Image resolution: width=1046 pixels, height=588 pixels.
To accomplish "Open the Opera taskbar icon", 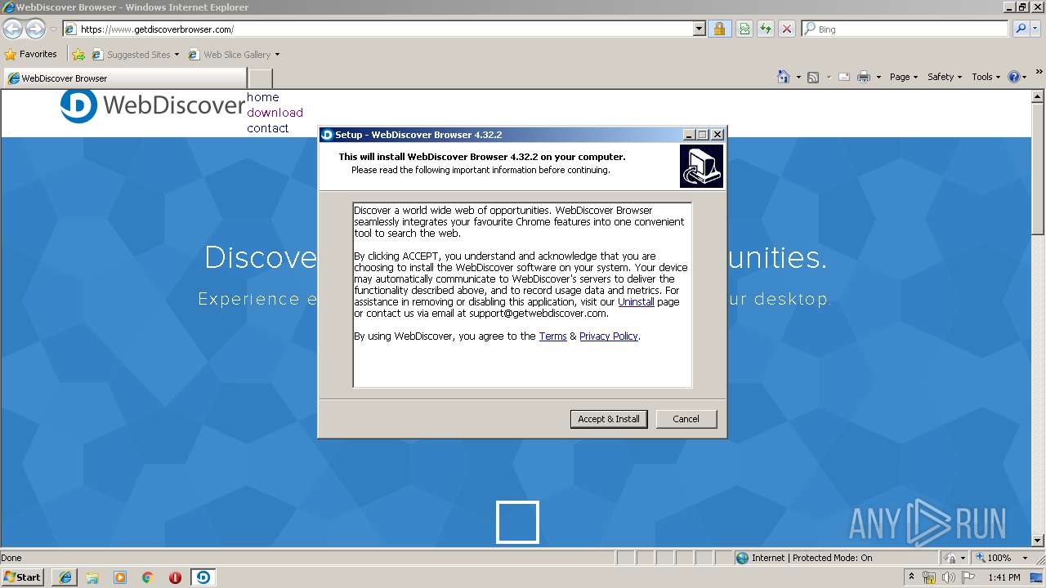I will click(175, 577).
